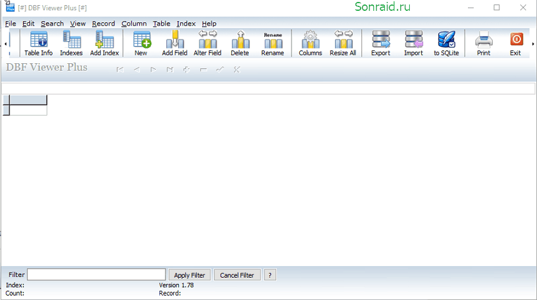
Task: Click the DBF Viewer Plus title icon
Action: click(10, 6)
